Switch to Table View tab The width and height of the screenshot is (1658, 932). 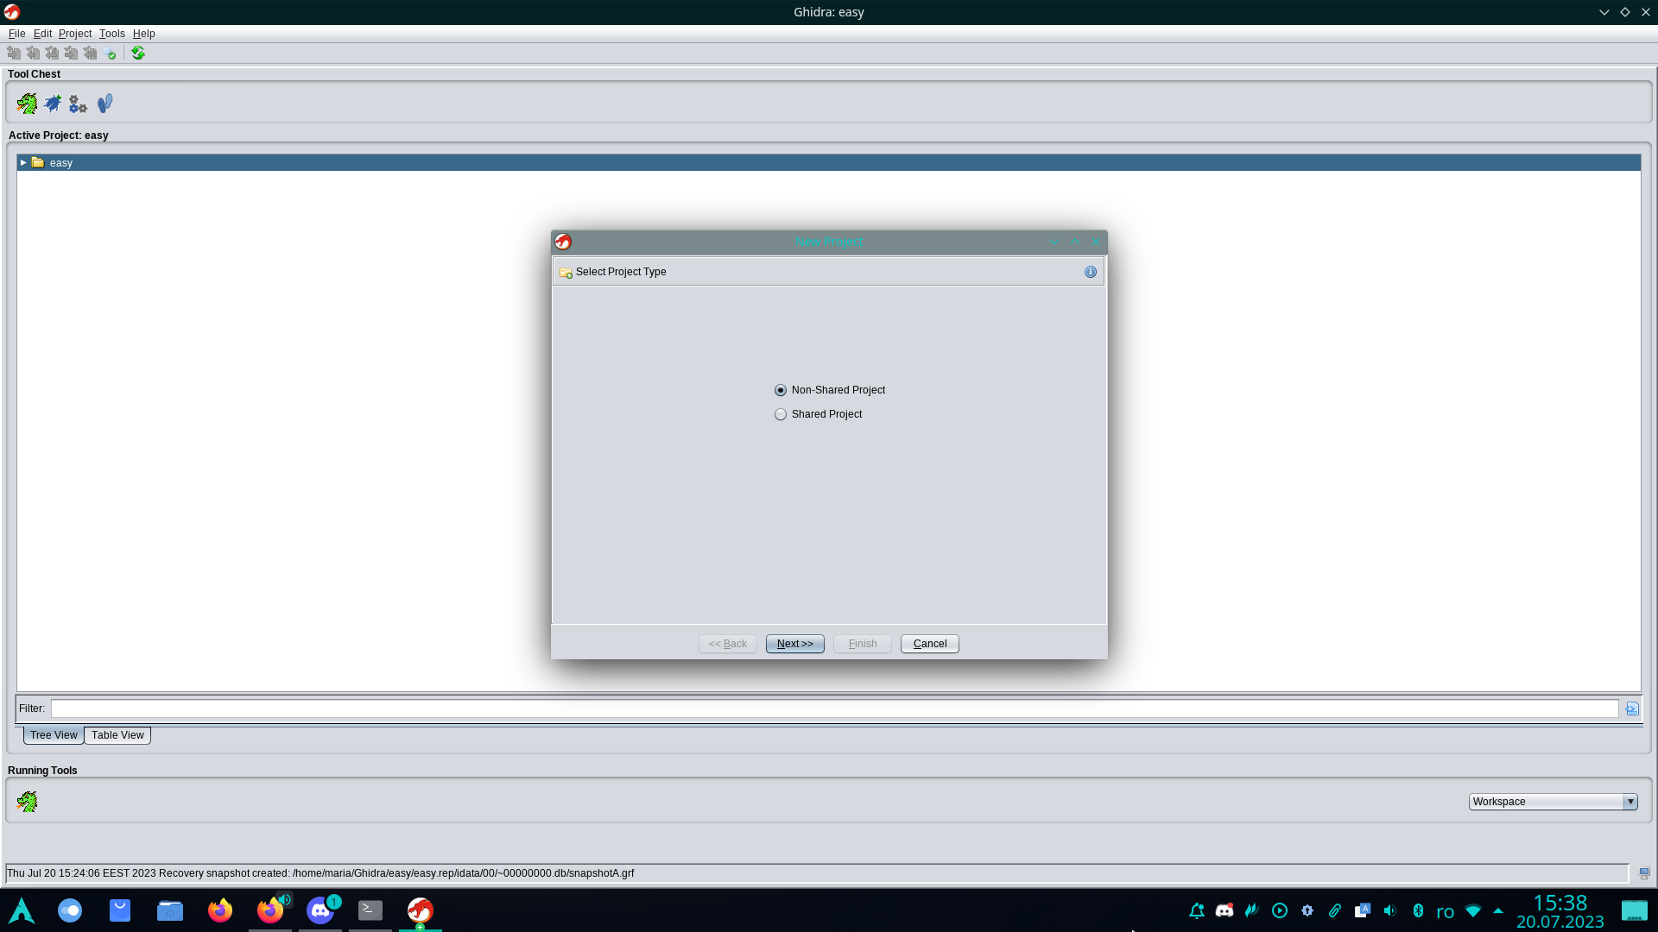pyautogui.click(x=117, y=735)
